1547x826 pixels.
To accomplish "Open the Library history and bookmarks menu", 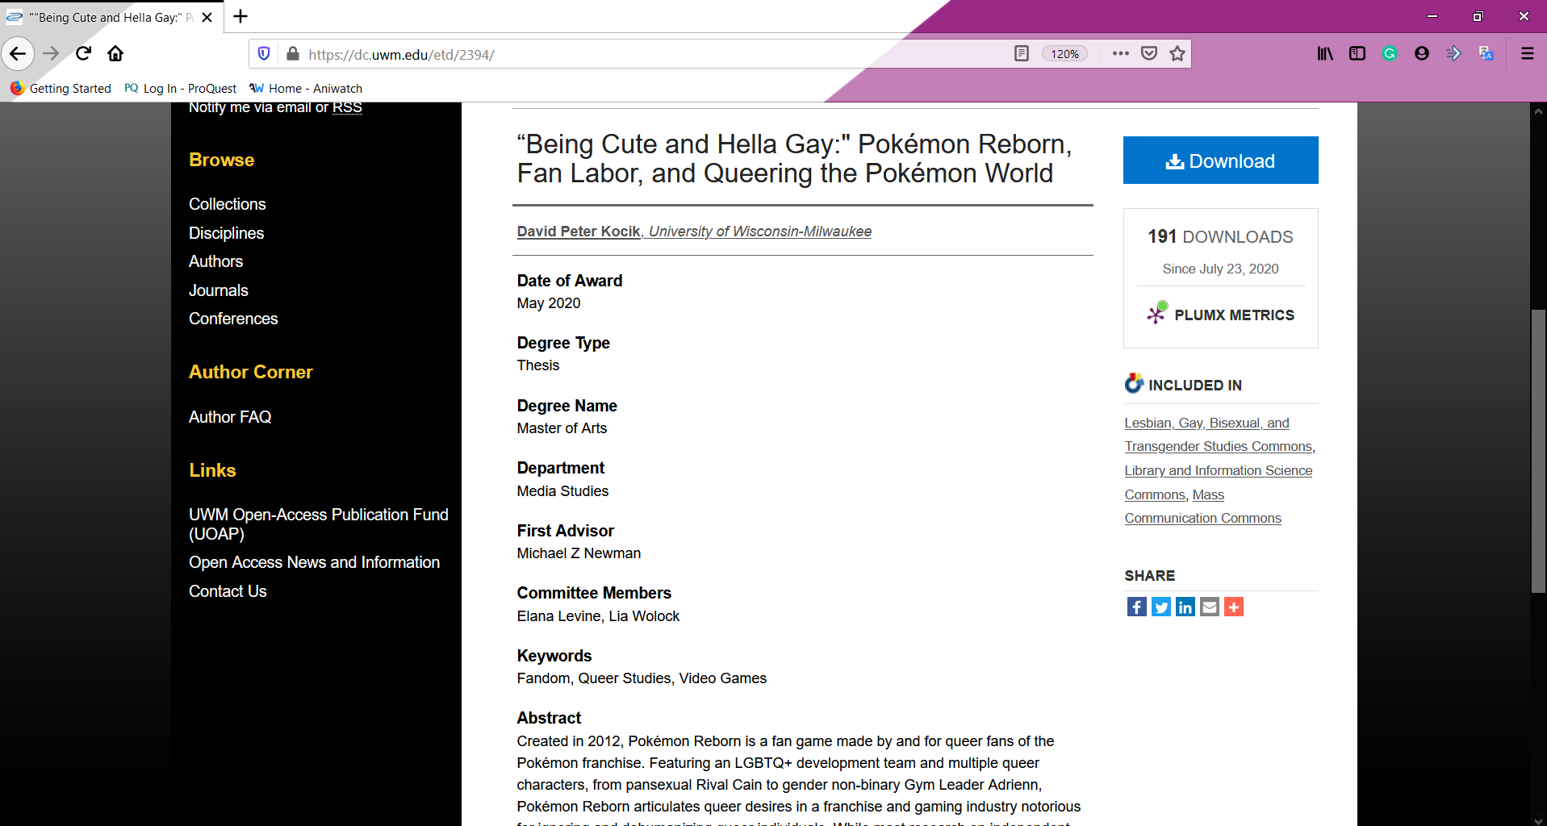I will (1324, 54).
